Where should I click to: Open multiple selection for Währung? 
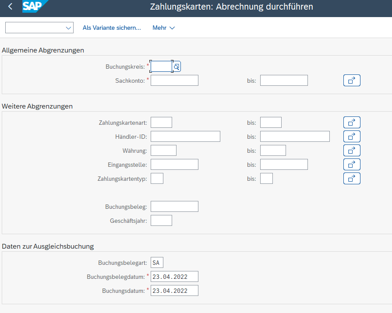351,151
